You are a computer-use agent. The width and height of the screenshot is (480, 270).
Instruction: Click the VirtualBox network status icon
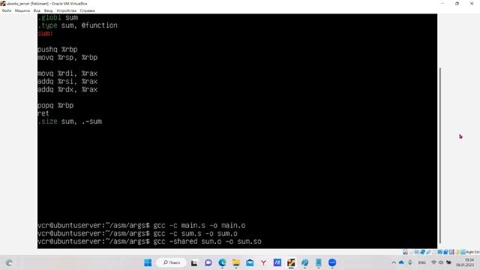pos(423,252)
